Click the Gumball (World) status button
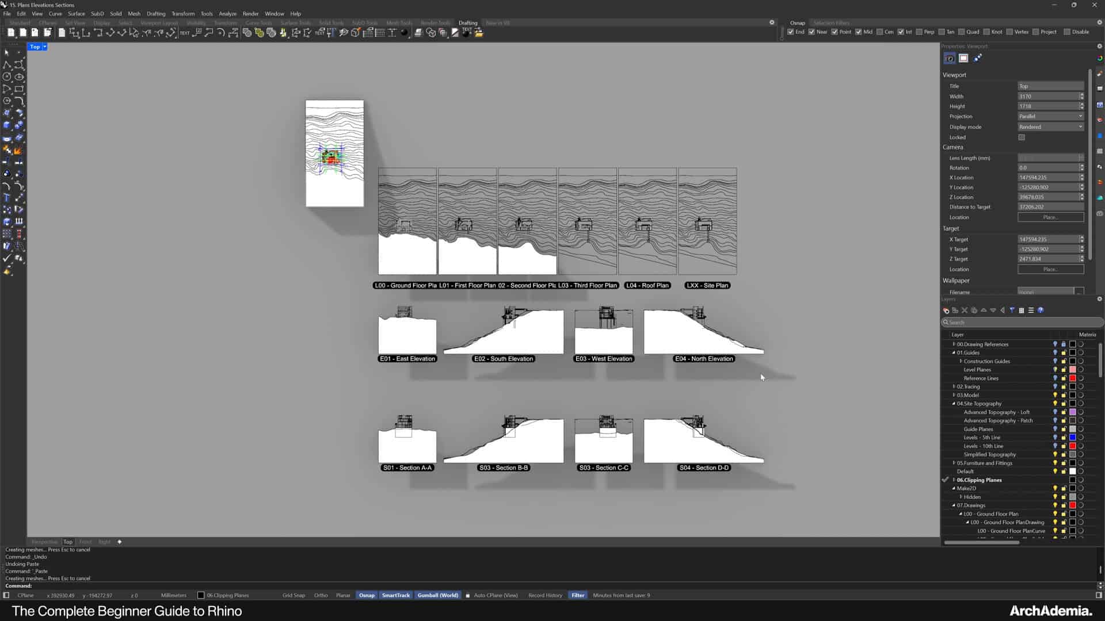1105x621 pixels. click(437, 595)
